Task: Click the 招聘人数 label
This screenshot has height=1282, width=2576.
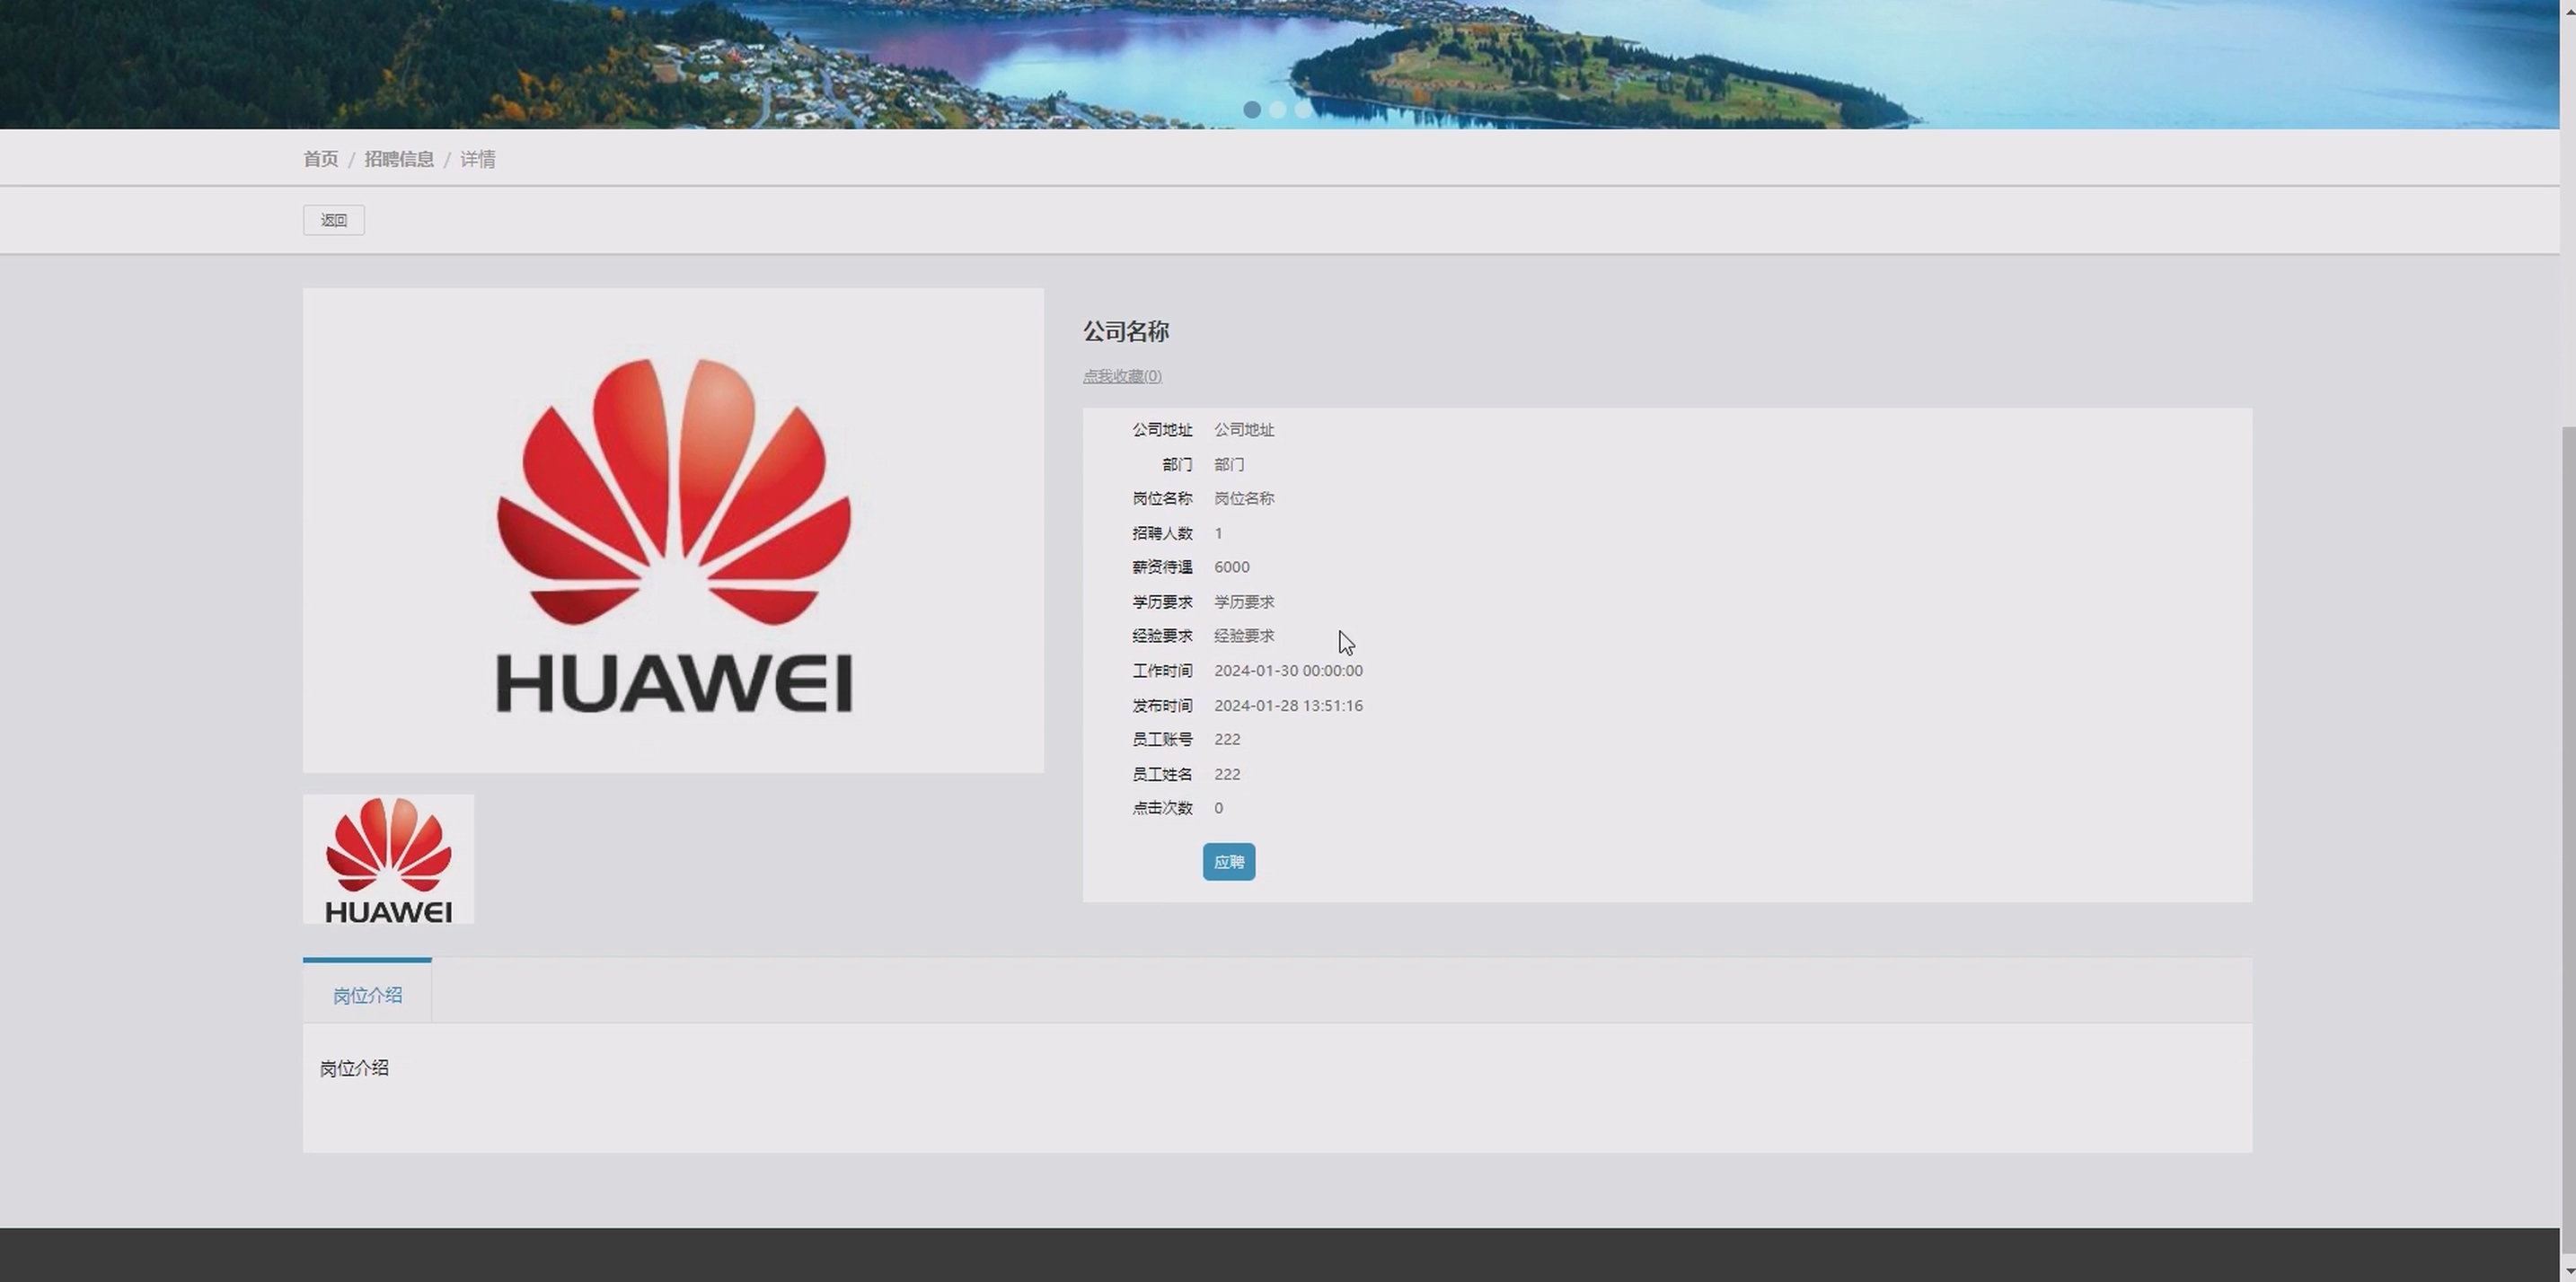Action: tap(1162, 532)
